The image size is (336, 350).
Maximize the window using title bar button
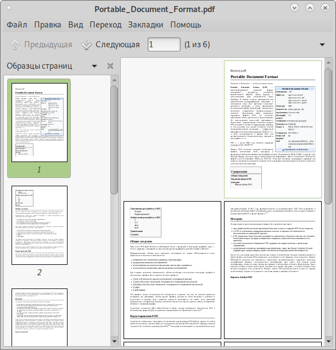coord(310,8)
